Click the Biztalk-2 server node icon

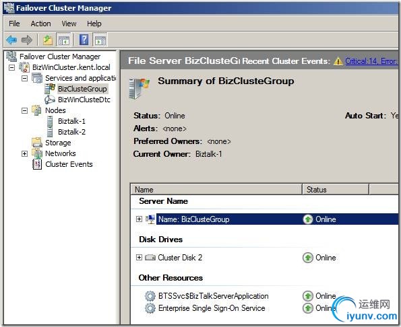(50, 132)
